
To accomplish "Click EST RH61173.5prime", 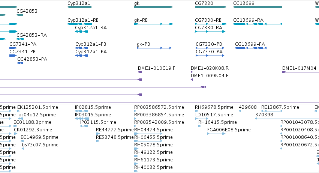I will [153, 160].
